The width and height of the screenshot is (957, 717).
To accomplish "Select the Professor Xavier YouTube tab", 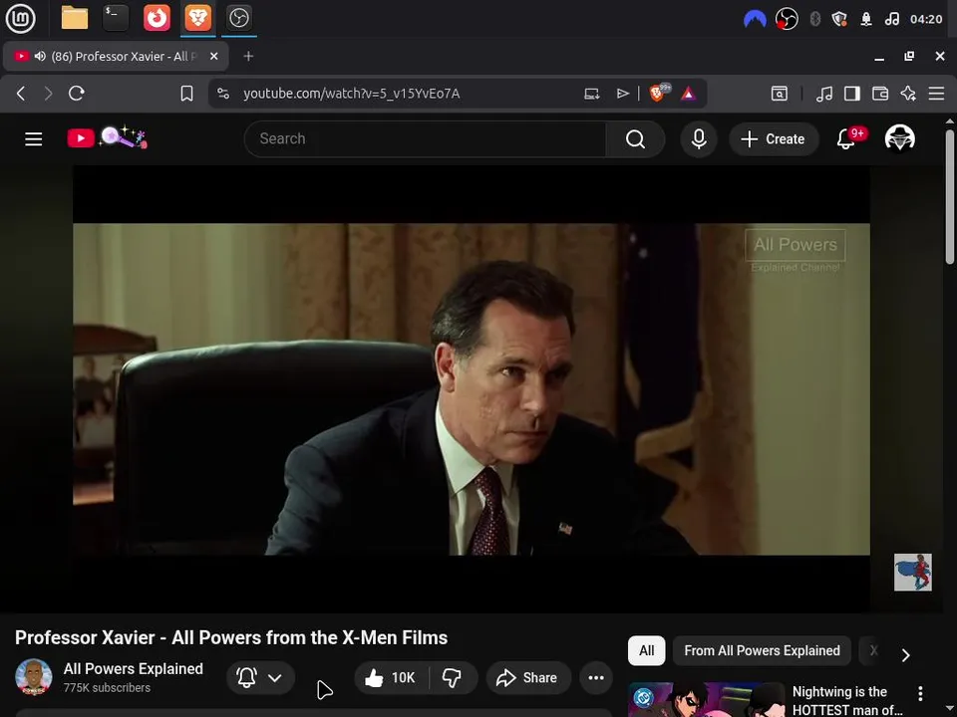I will 116,56.
